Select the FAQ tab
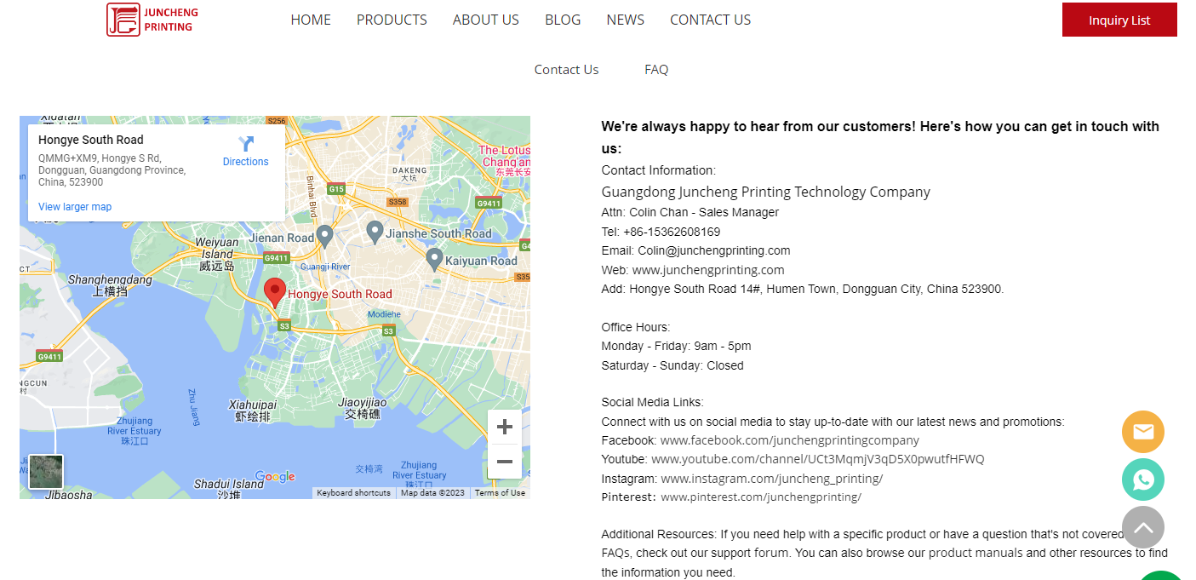Image resolution: width=1196 pixels, height=580 pixels. pos(656,70)
